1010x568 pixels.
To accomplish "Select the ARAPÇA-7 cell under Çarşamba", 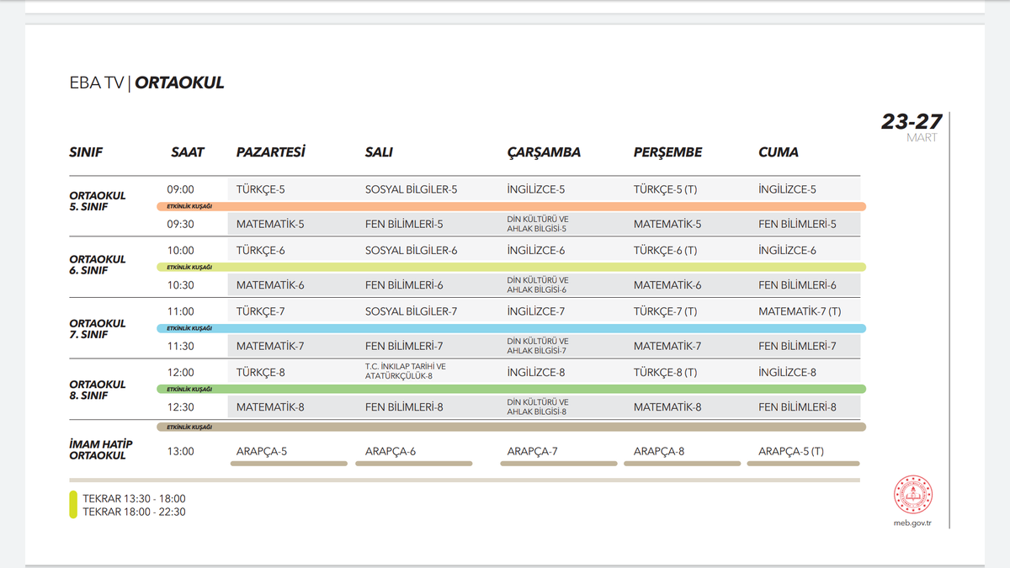I will pyautogui.click(x=531, y=450).
